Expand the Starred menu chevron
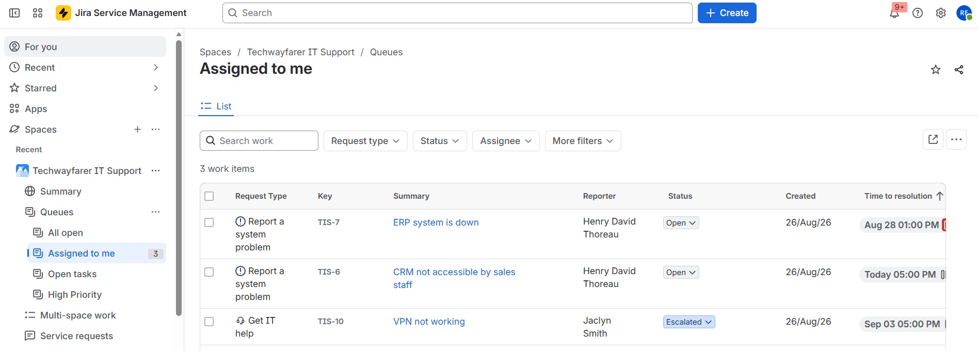 [156, 88]
